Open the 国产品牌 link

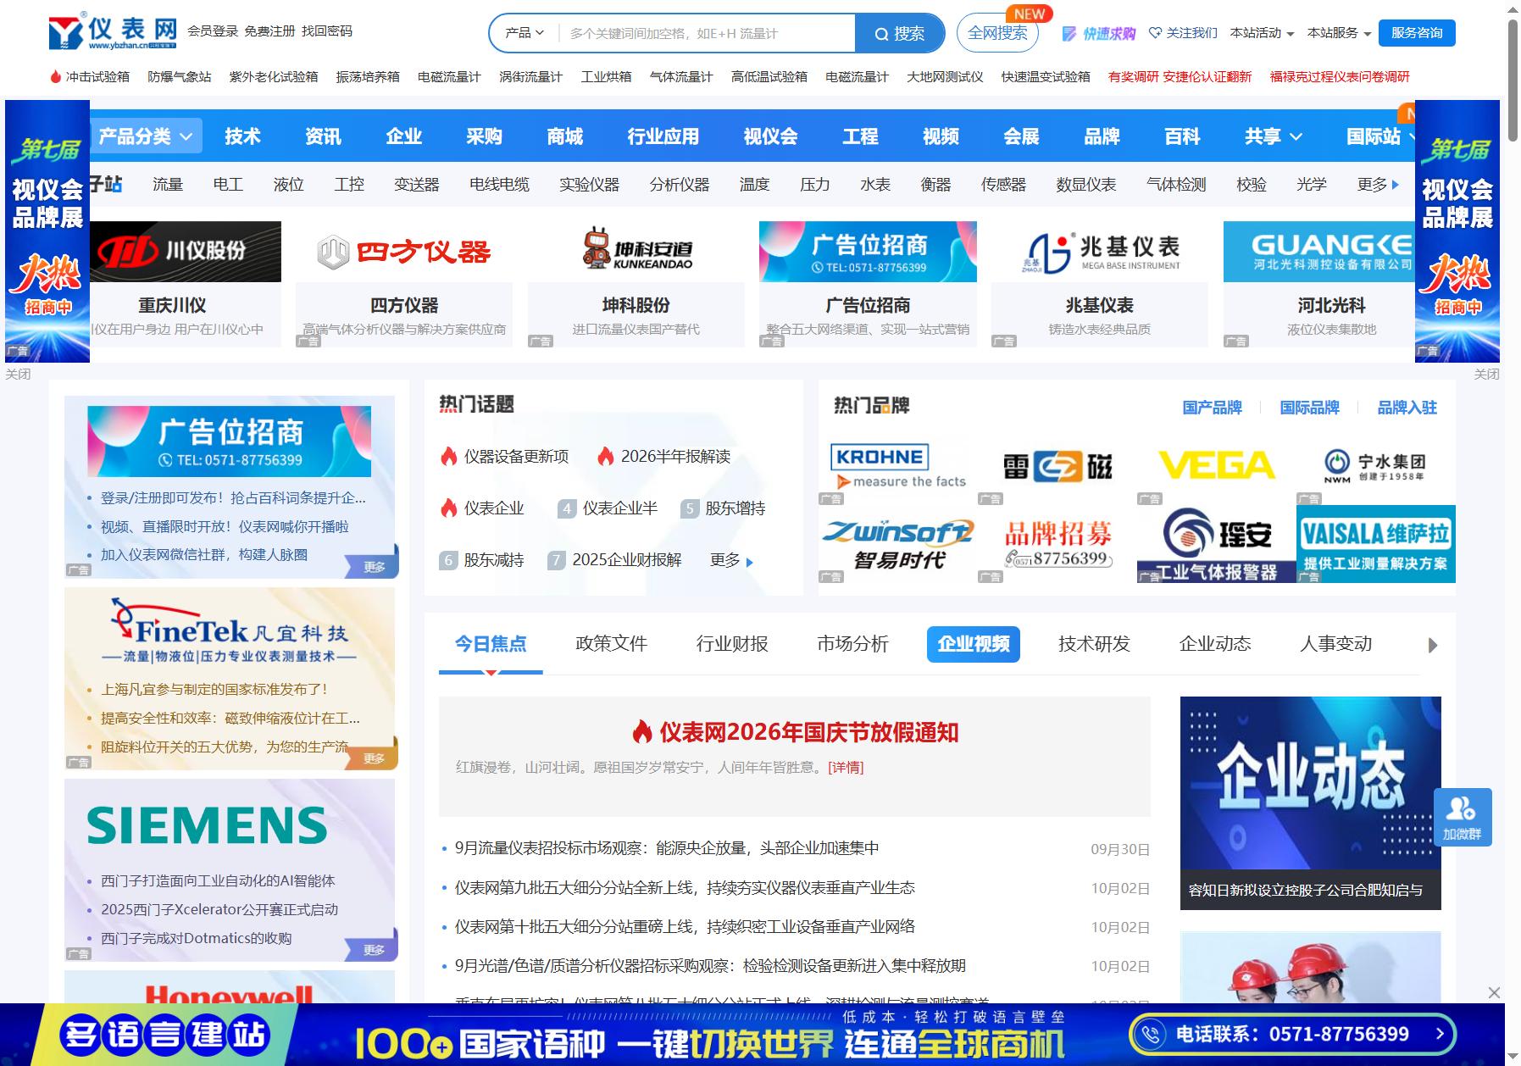click(x=1212, y=408)
